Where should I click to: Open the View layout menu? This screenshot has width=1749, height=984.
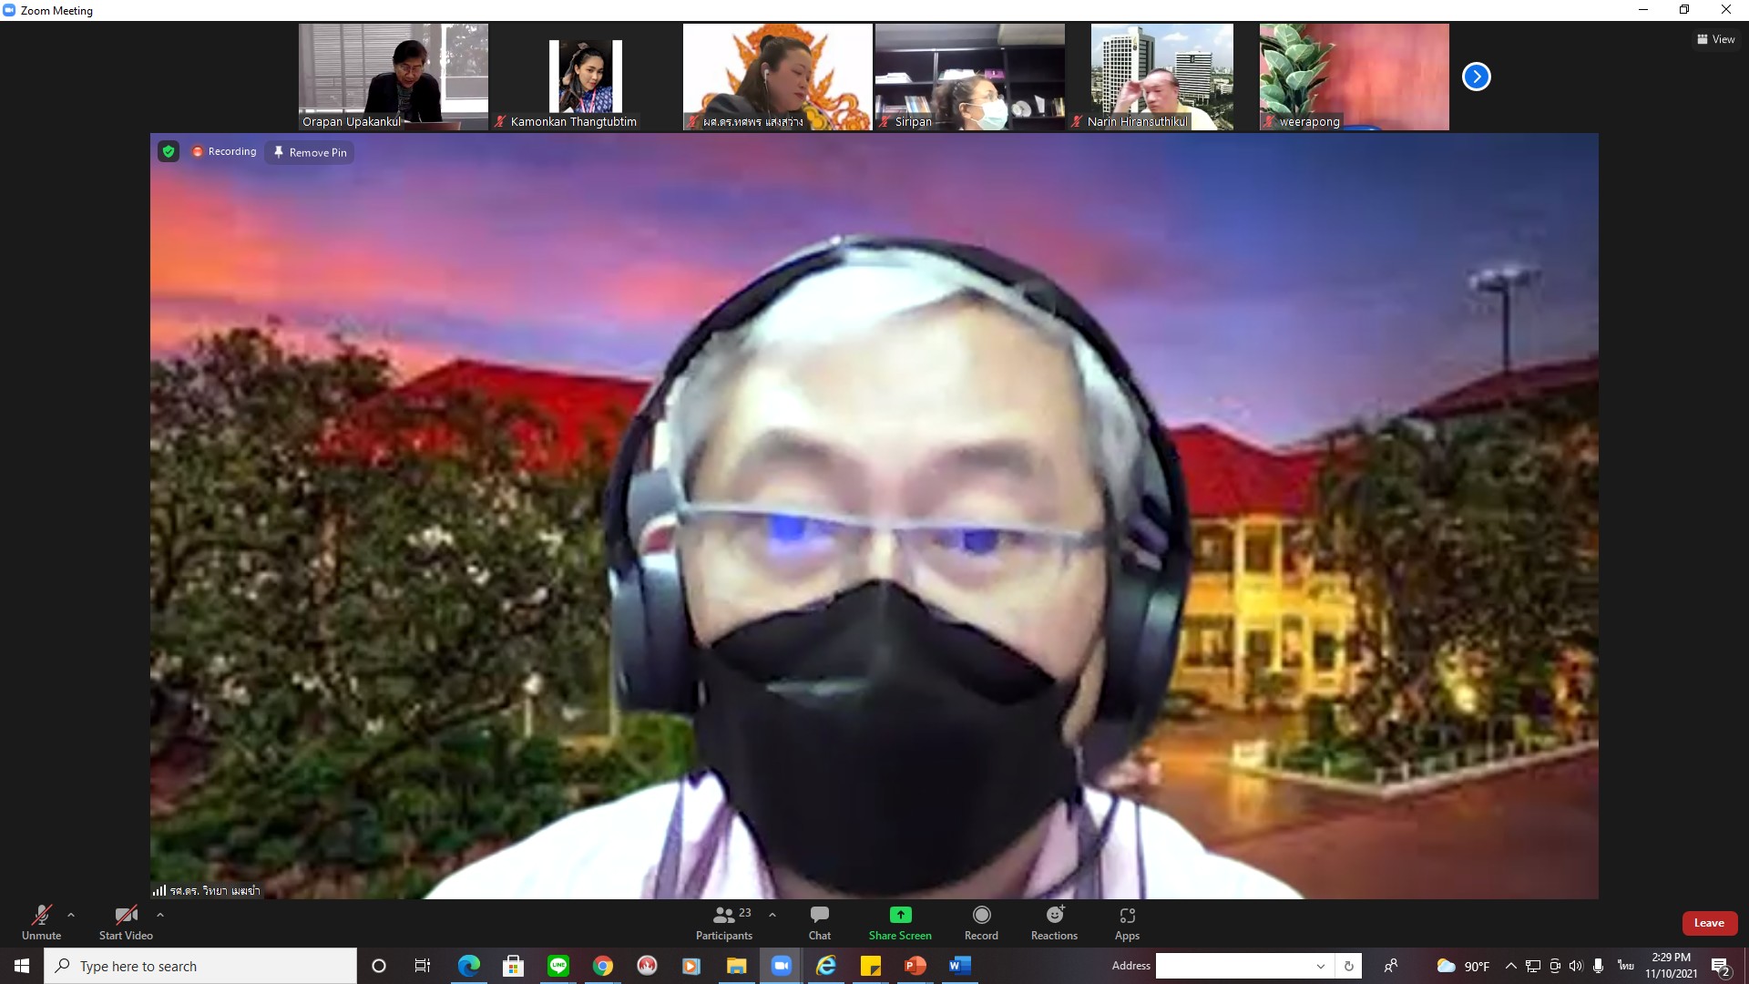point(1715,39)
